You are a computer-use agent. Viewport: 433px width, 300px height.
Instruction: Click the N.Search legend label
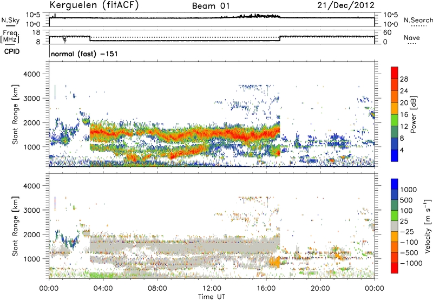(x=418, y=20)
